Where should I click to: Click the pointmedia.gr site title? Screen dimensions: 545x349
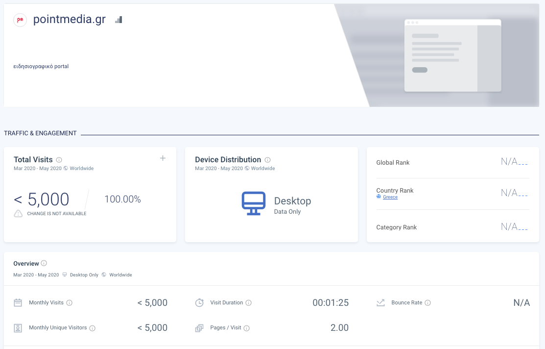point(70,19)
